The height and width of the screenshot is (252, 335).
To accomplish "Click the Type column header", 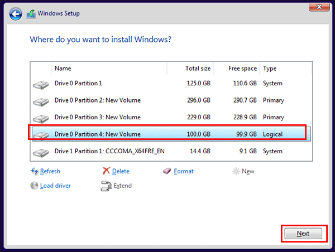I will point(270,69).
